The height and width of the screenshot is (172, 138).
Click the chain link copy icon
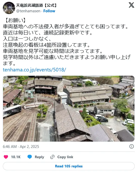tap(52, 157)
